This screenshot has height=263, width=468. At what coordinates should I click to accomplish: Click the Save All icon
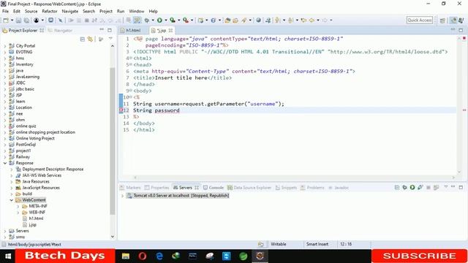click(26, 20)
